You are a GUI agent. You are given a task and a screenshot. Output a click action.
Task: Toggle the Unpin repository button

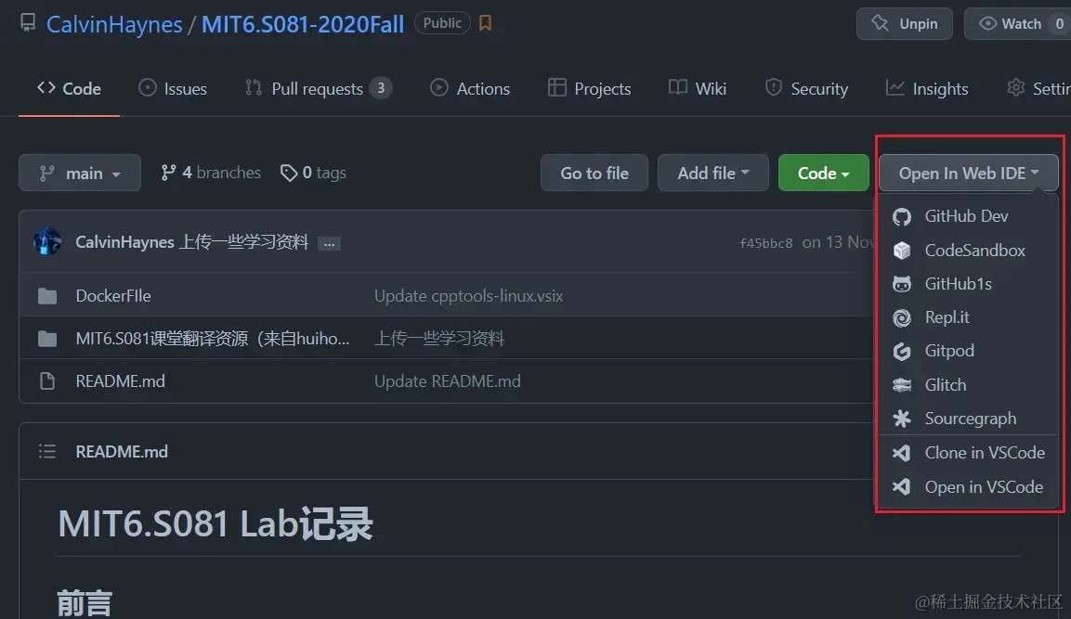(905, 24)
